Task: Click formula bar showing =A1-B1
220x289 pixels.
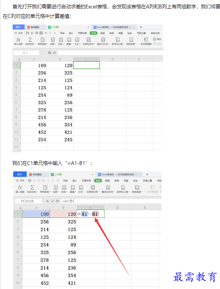Action: pos(111,201)
